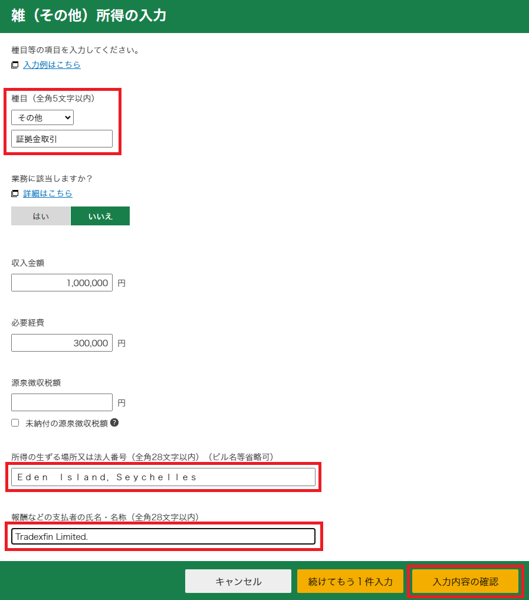Click the 未納付の源泉徴収税額 label text
The width and height of the screenshot is (529, 600).
click(x=66, y=423)
